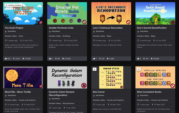Click the Items category on Sushi Project

(x=21, y=36)
